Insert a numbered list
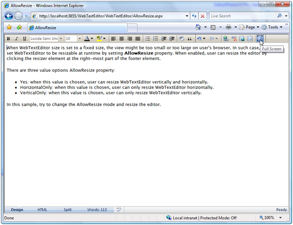293x225 pixels. 156,39
